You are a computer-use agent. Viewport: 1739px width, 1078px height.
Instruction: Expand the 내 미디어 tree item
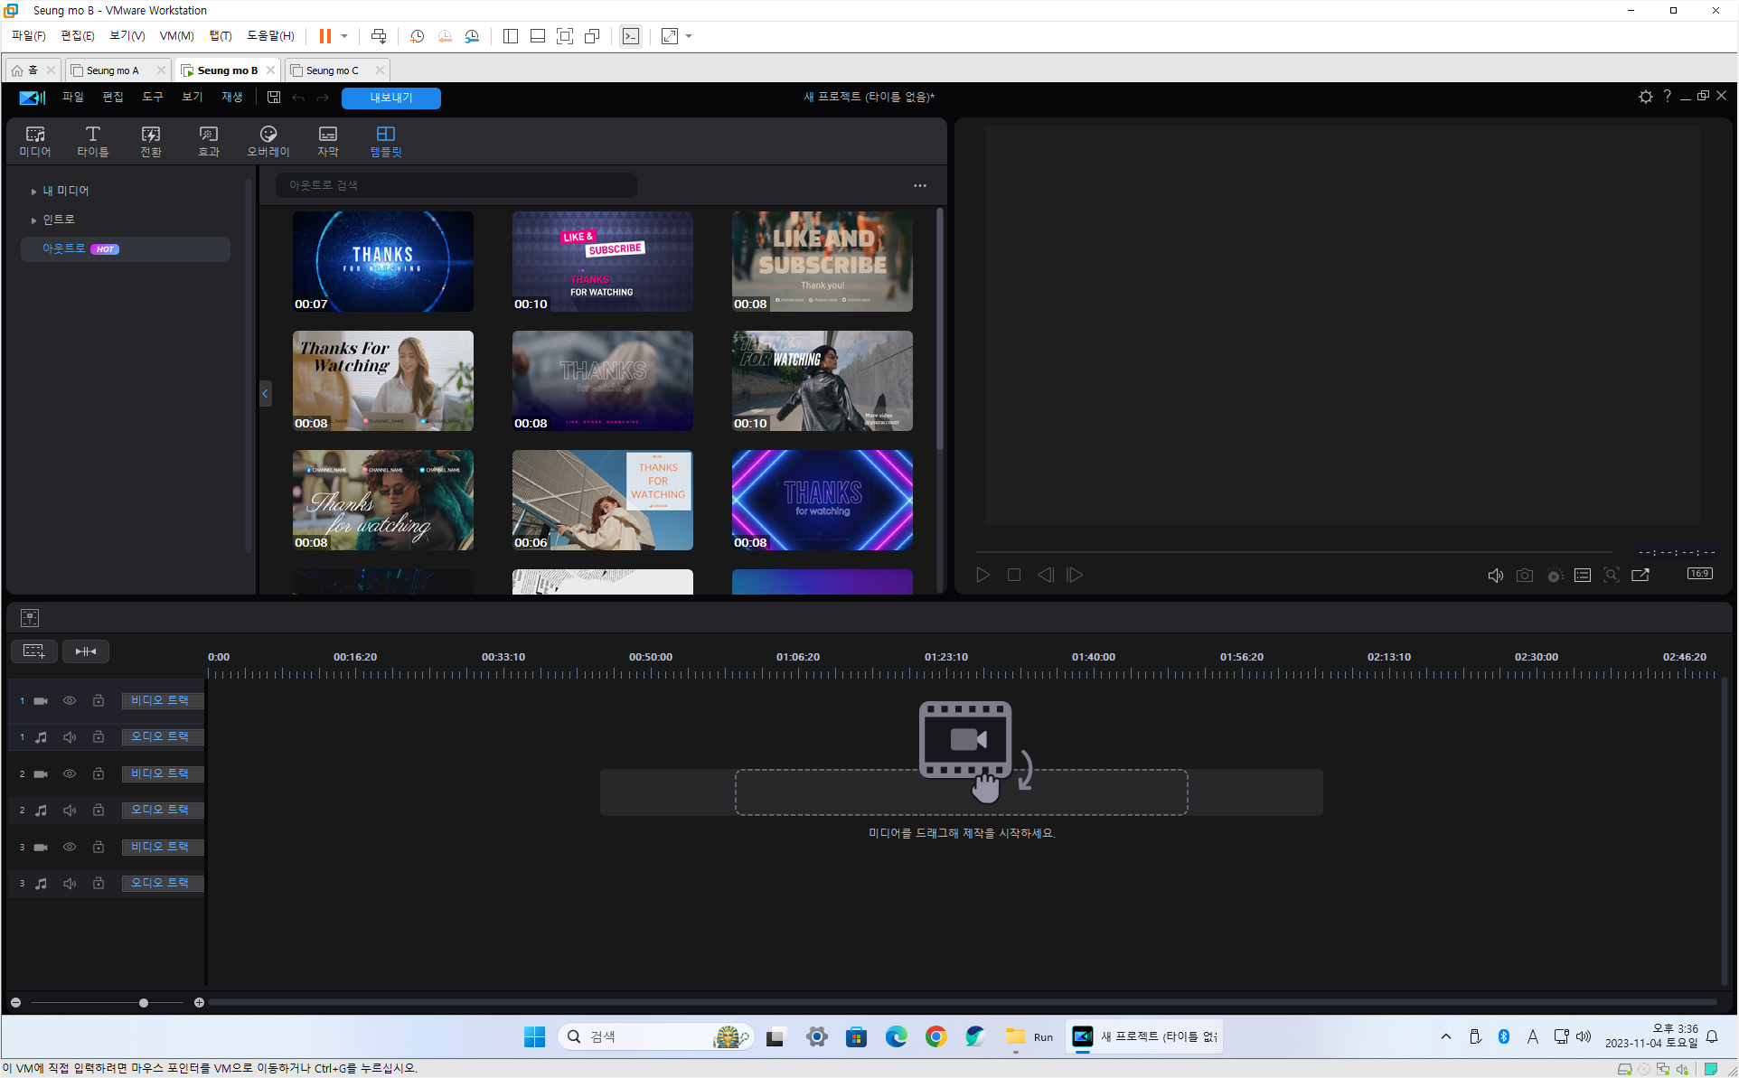[x=33, y=192]
